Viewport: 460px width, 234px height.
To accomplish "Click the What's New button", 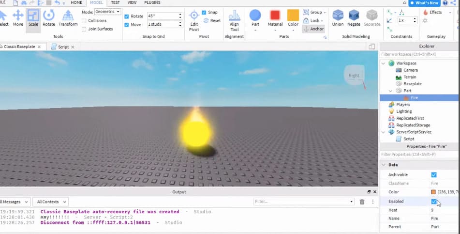I will pos(424,3).
